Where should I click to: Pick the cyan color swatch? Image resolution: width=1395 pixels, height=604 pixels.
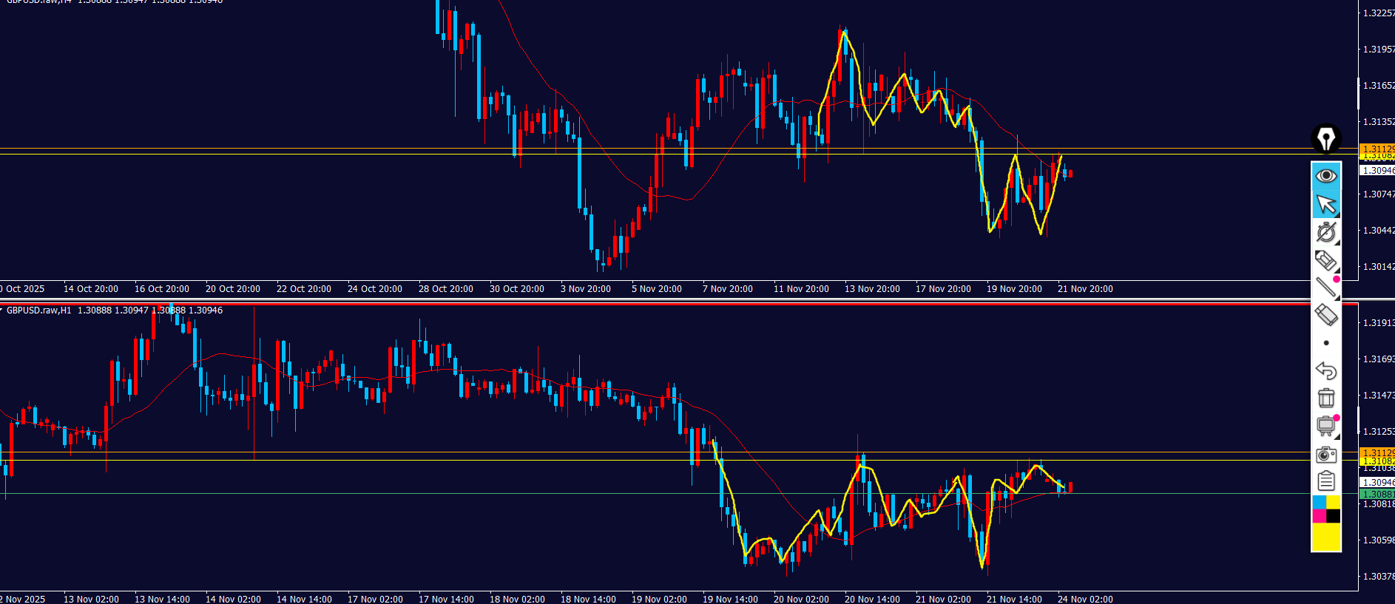pyautogui.click(x=1319, y=502)
